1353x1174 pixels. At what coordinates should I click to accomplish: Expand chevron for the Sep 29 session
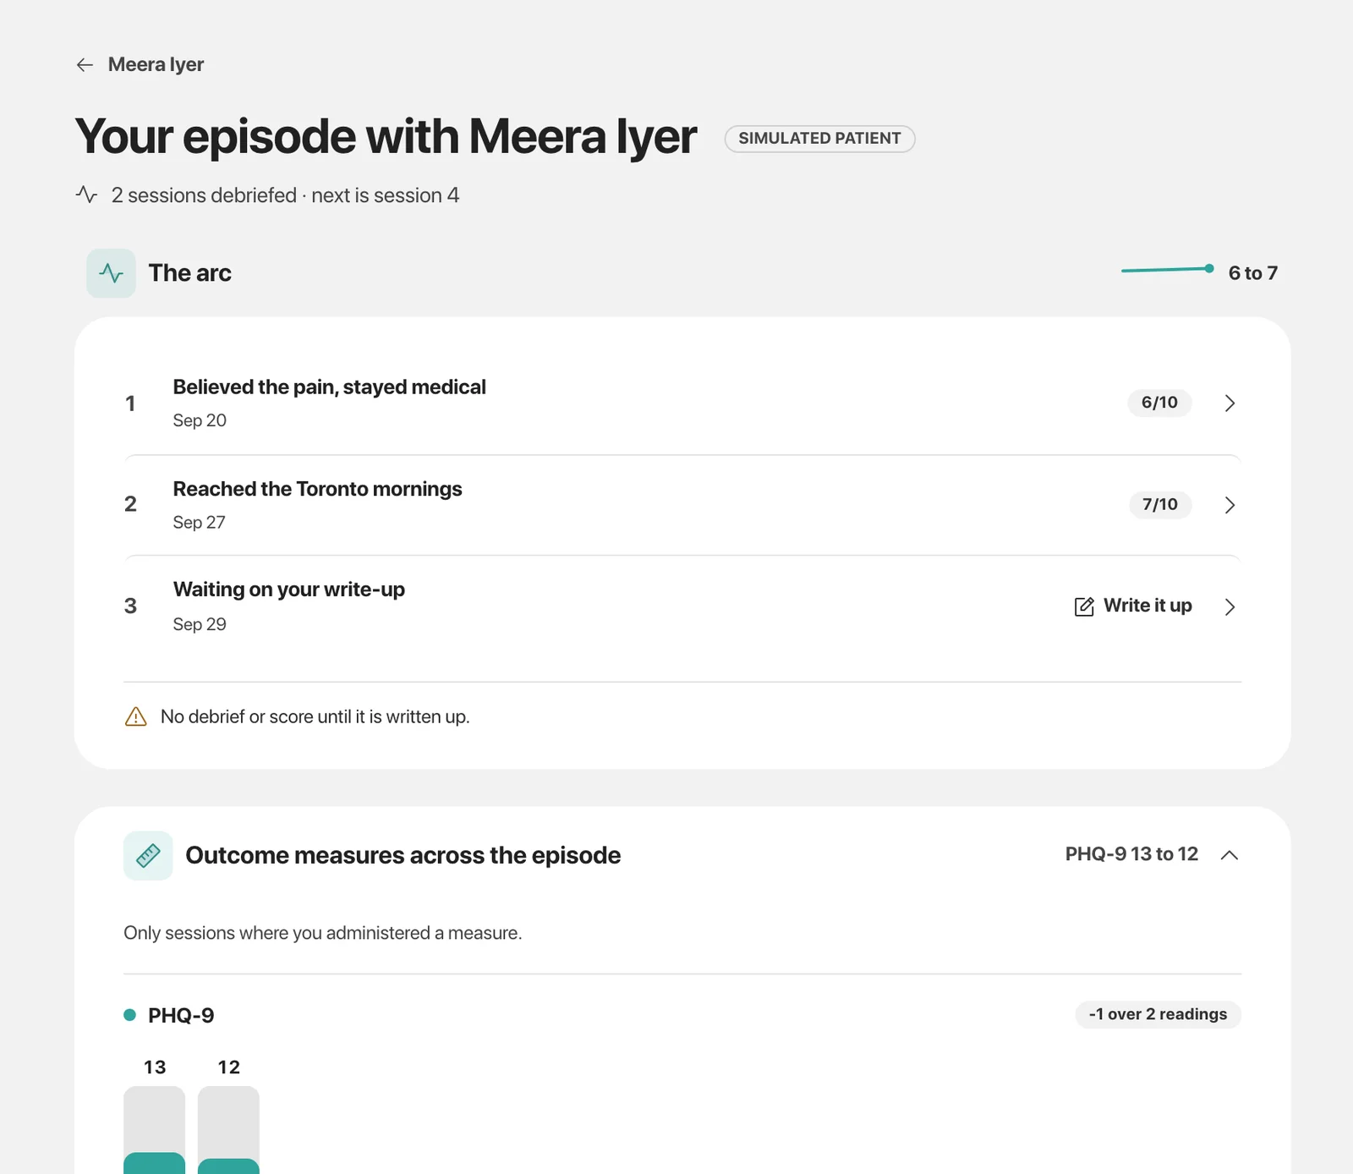pyautogui.click(x=1230, y=606)
